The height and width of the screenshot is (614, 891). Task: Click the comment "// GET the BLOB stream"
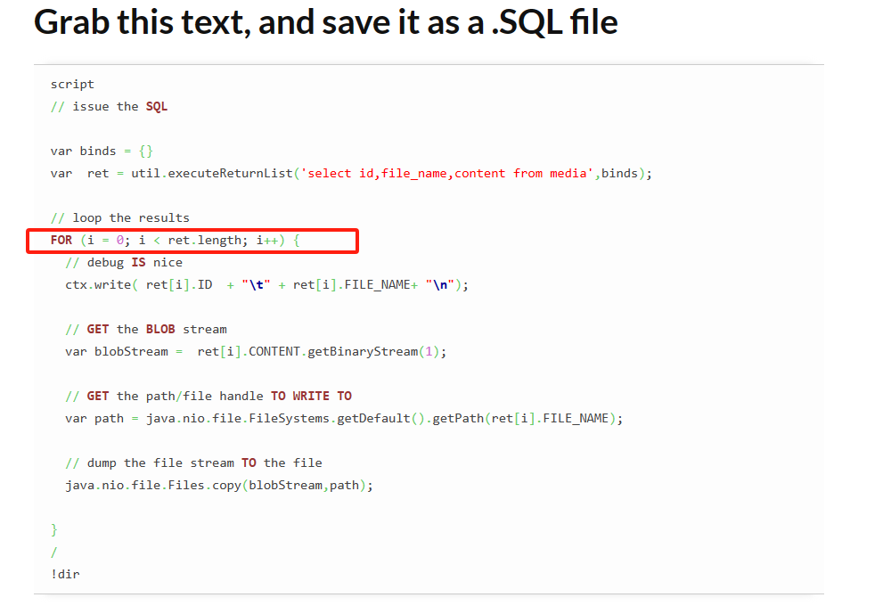[x=146, y=329]
